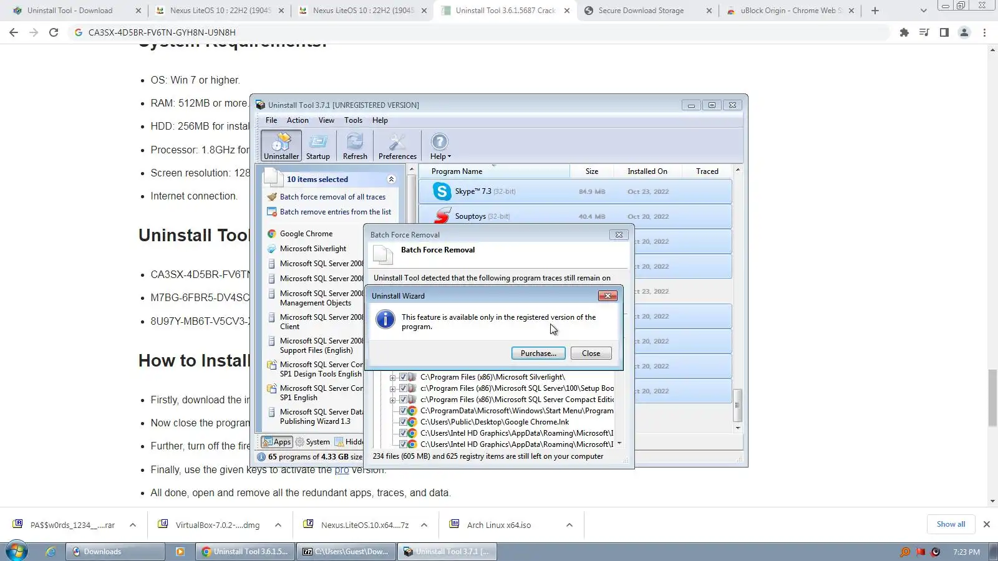Open Preferences from the toolbar
This screenshot has height=561, width=998.
tap(397, 146)
